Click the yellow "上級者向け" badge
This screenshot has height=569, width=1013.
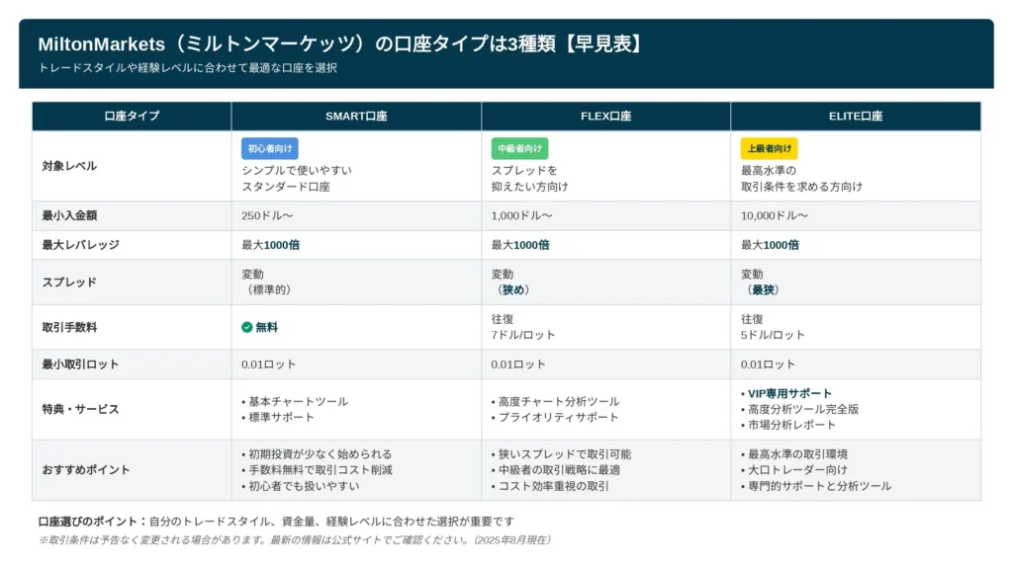tap(769, 148)
